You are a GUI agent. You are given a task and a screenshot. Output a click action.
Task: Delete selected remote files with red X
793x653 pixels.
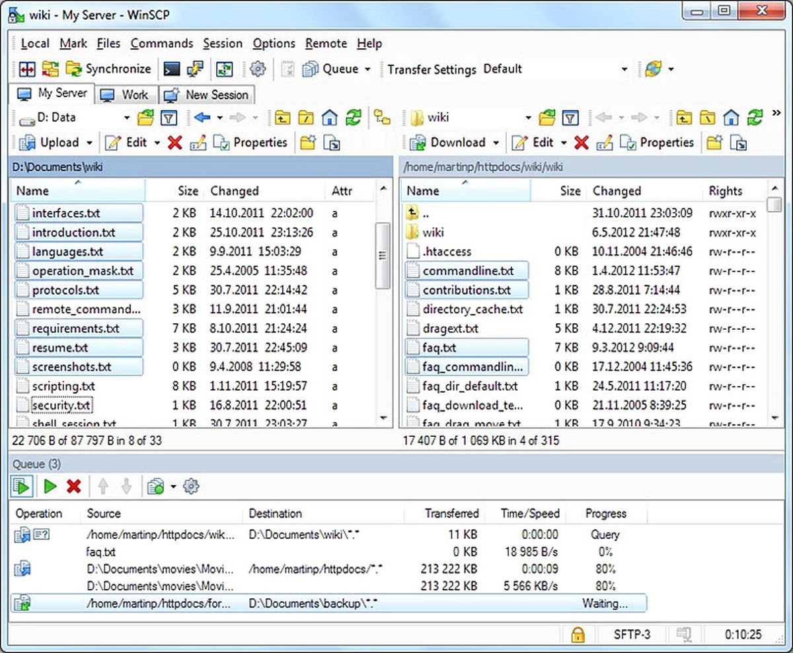tap(581, 142)
